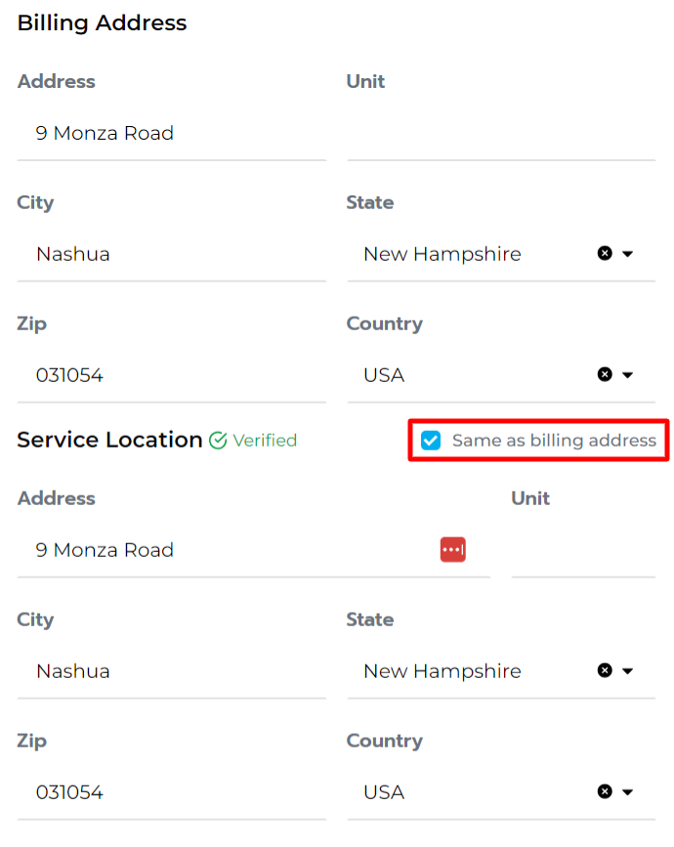
Task: Click the green Verified checkmark icon
Action: (x=216, y=440)
